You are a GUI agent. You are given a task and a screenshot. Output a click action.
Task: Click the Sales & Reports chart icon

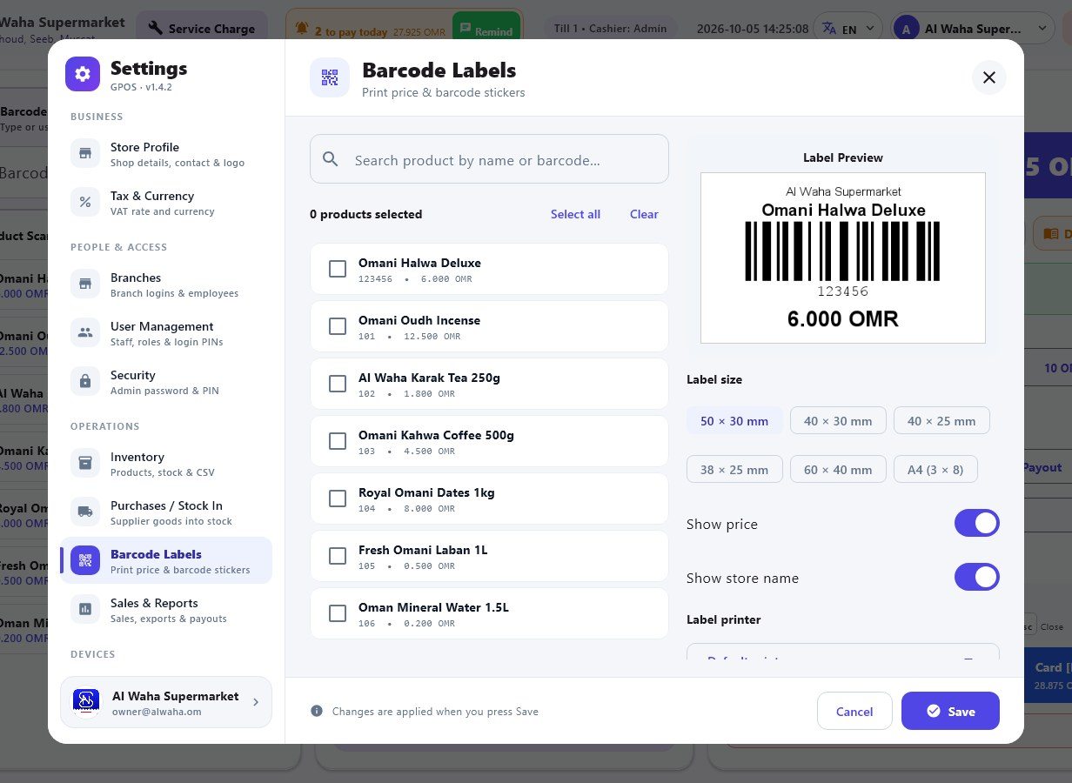(85, 609)
